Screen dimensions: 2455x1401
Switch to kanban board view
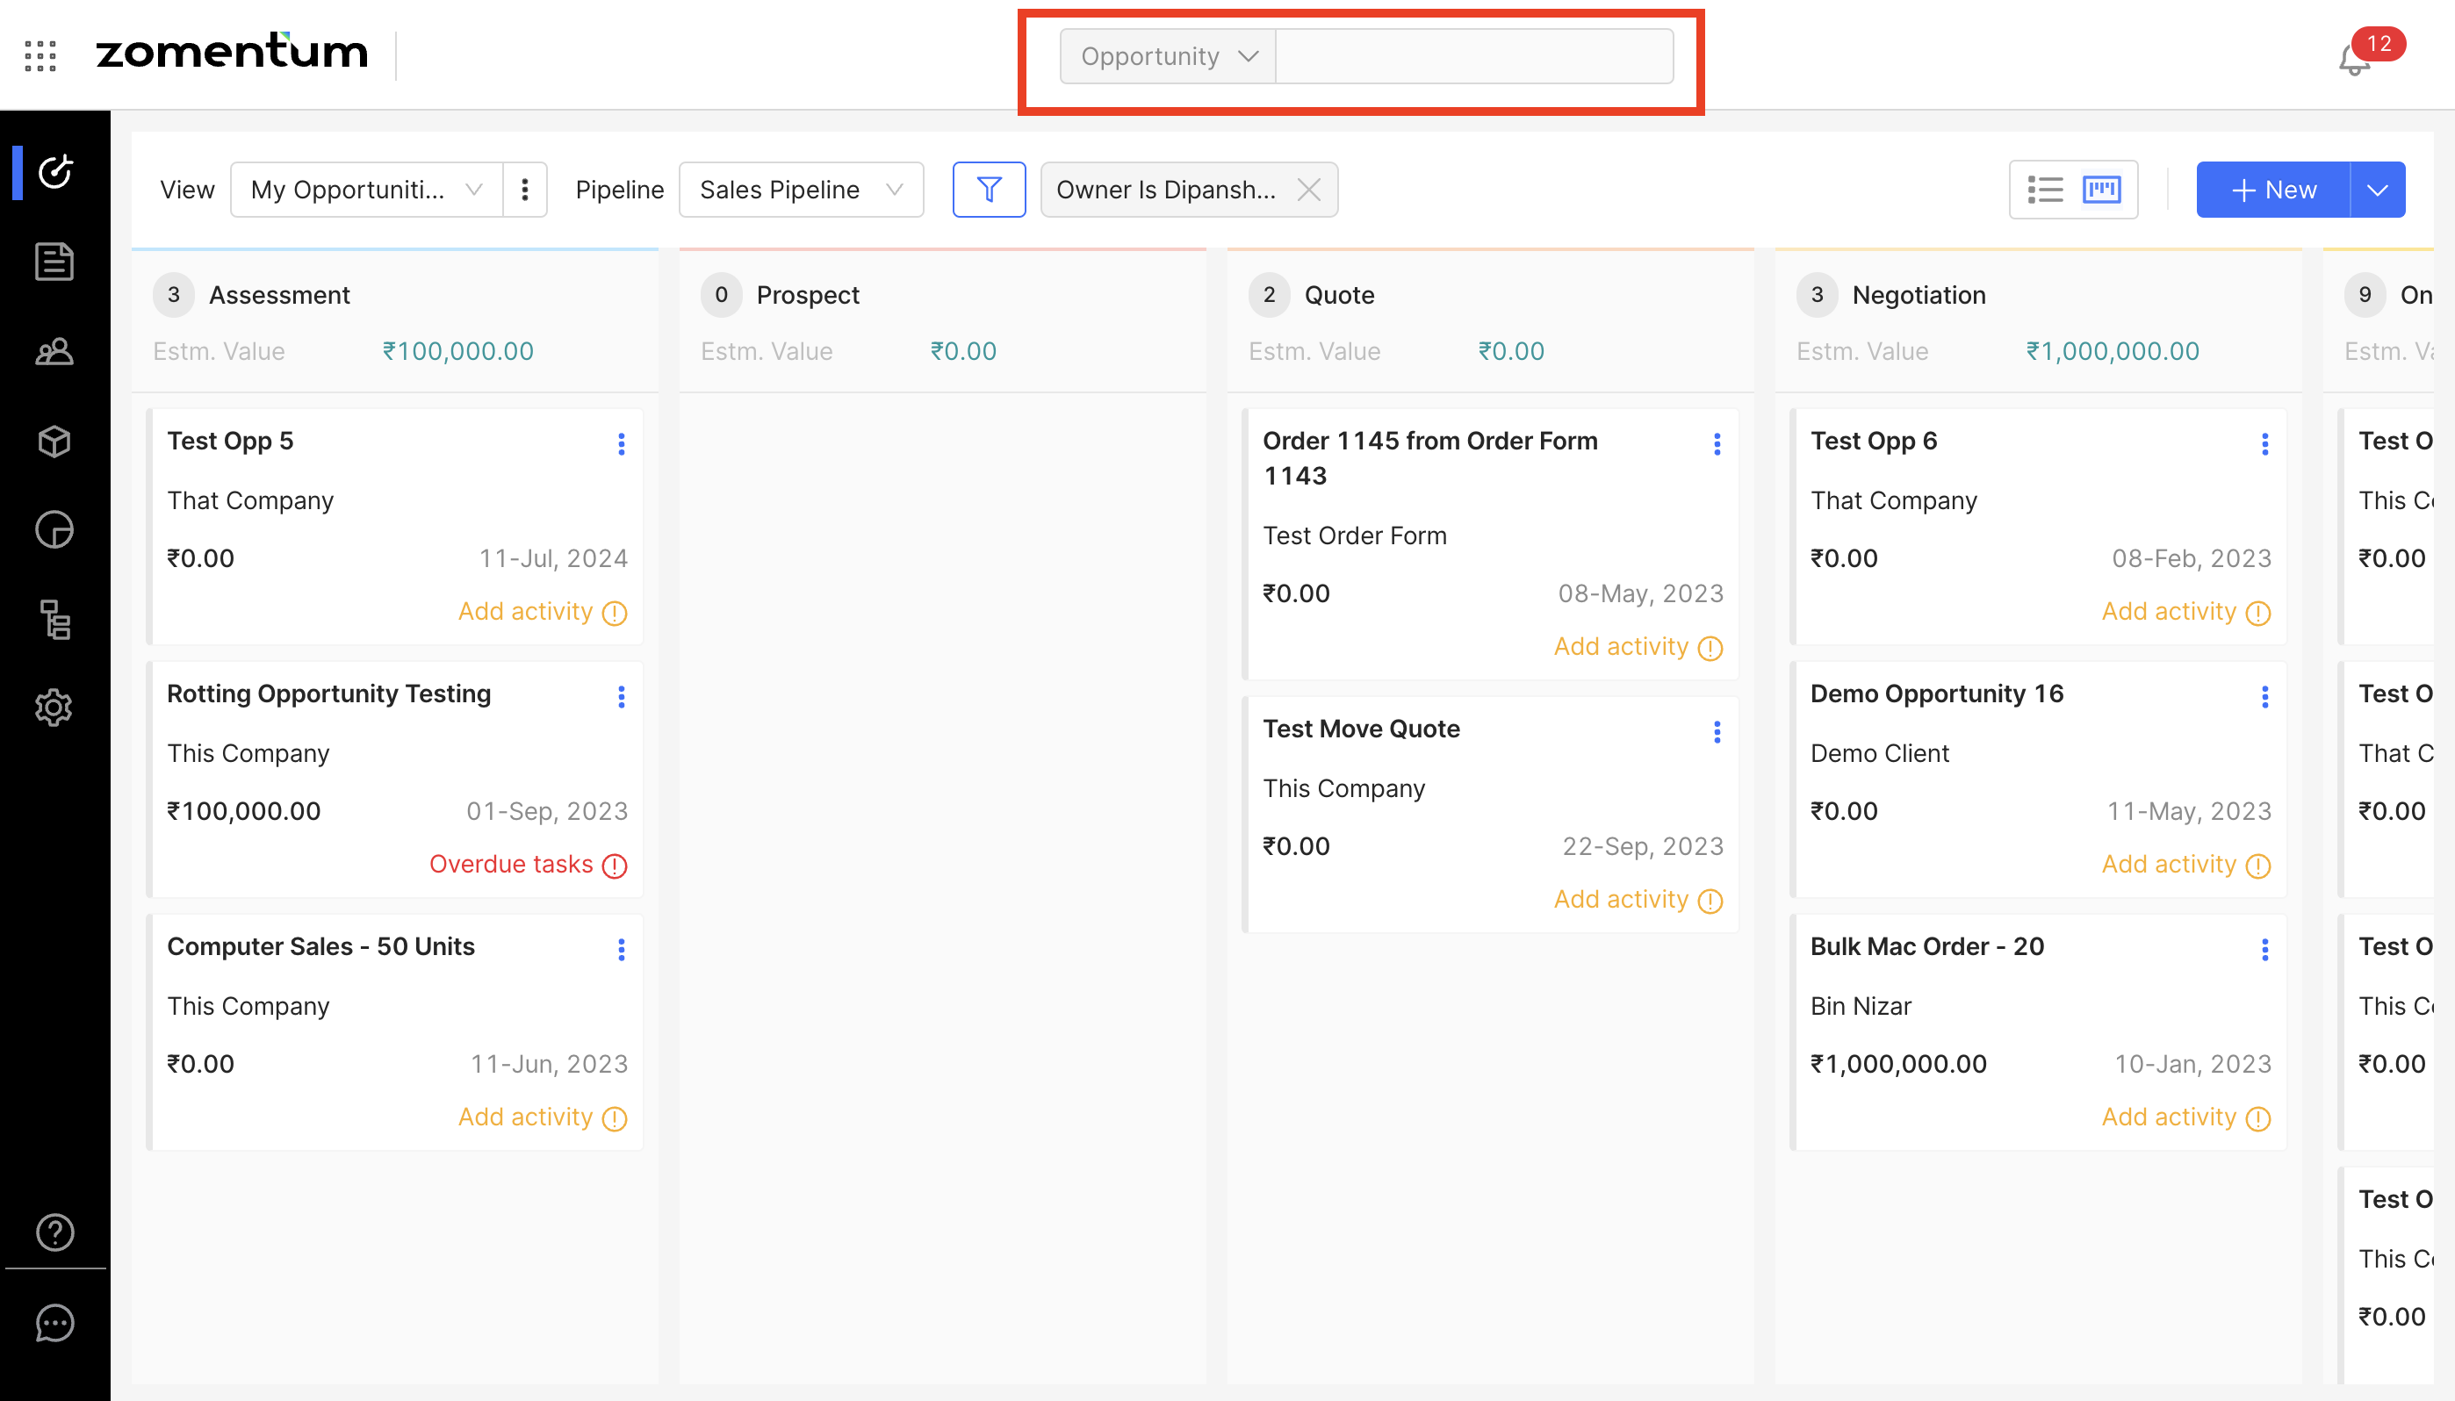tap(2102, 190)
